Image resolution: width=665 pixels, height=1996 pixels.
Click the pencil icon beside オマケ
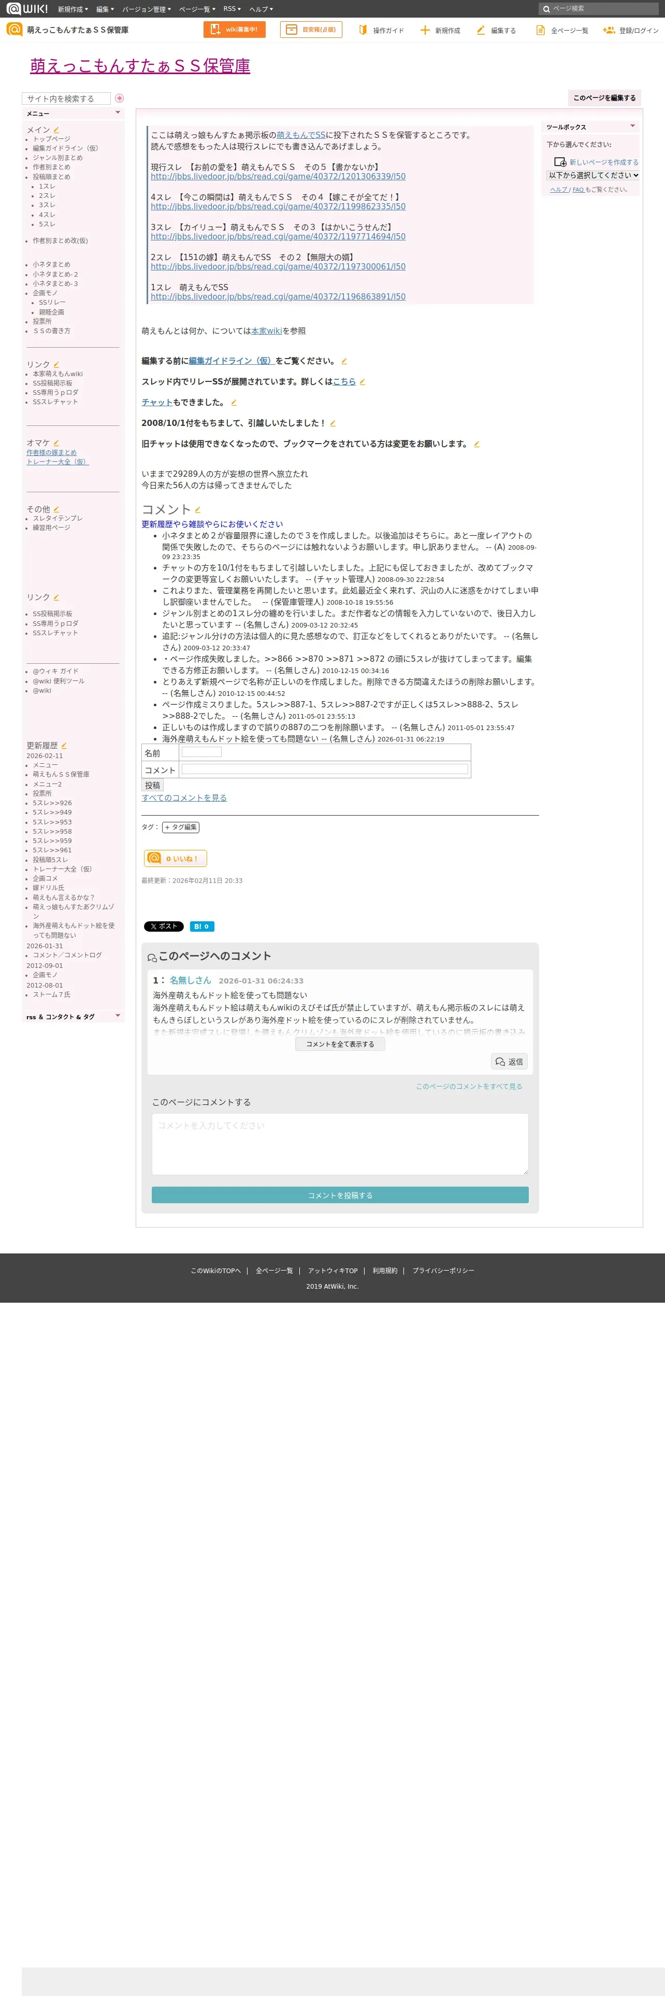pyautogui.click(x=56, y=443)
